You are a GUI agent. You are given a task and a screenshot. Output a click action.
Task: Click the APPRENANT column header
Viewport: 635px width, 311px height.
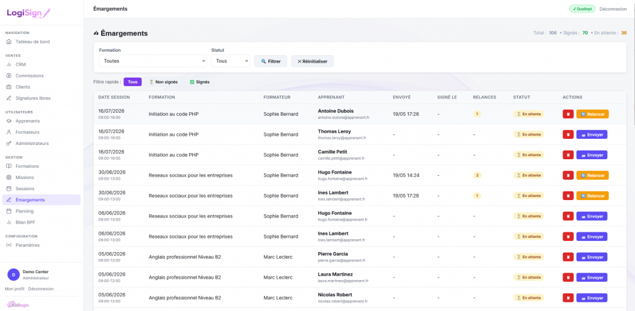(332, 97)
